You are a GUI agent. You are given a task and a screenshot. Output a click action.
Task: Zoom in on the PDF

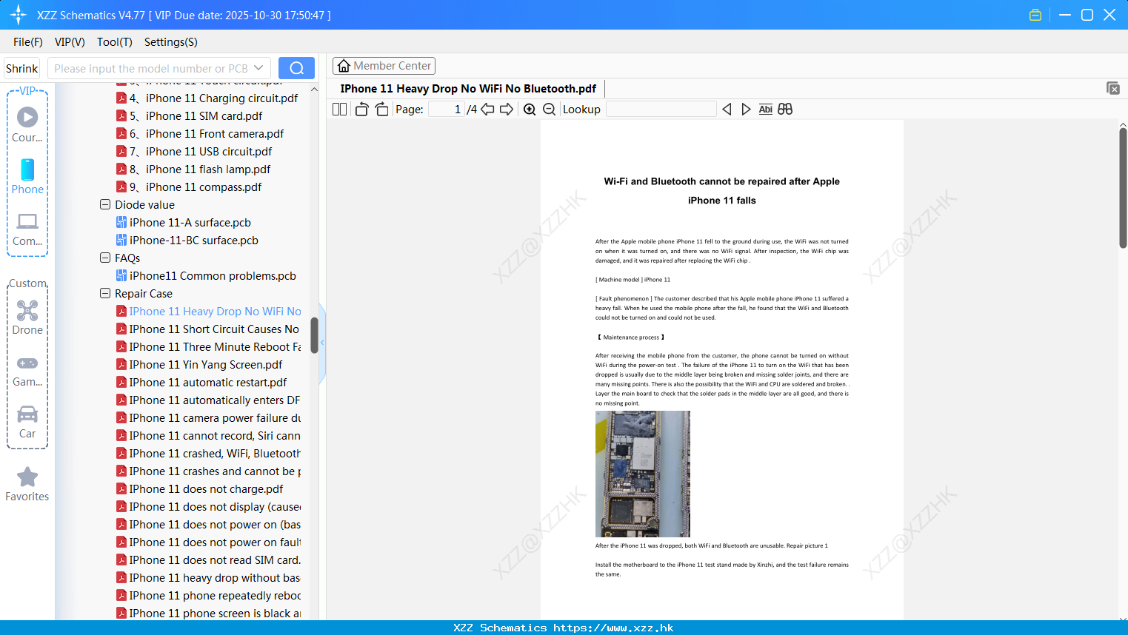530,109
